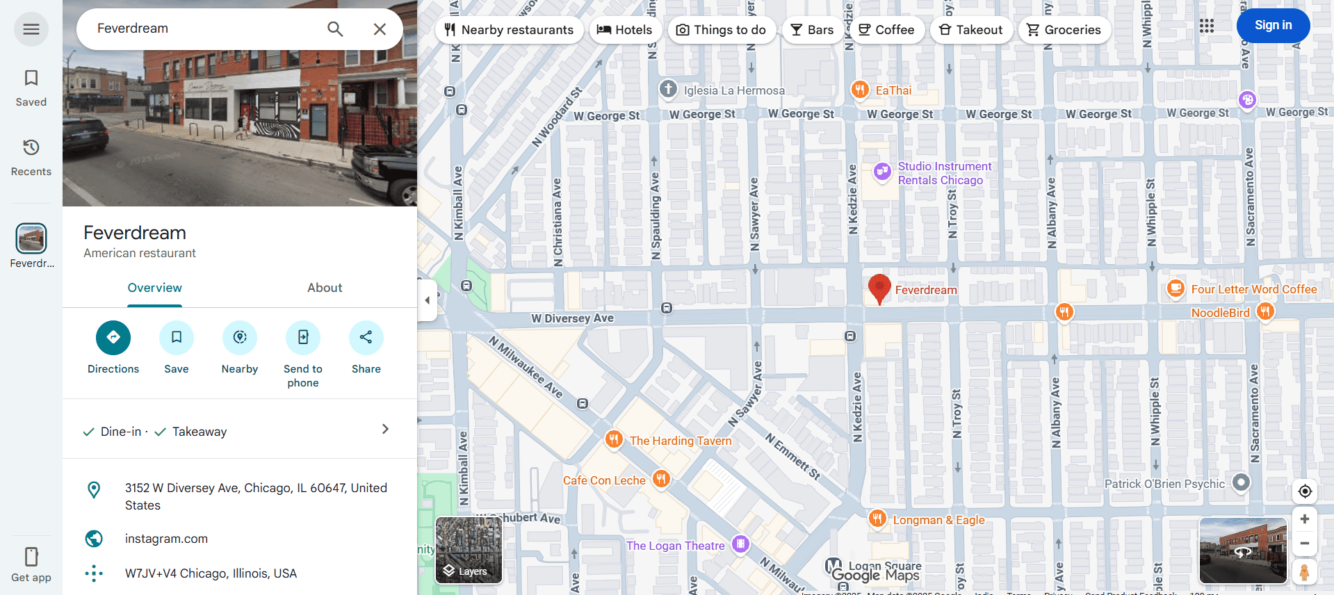
Task: Open Recents in the sidebar
Action: [31, 157]
